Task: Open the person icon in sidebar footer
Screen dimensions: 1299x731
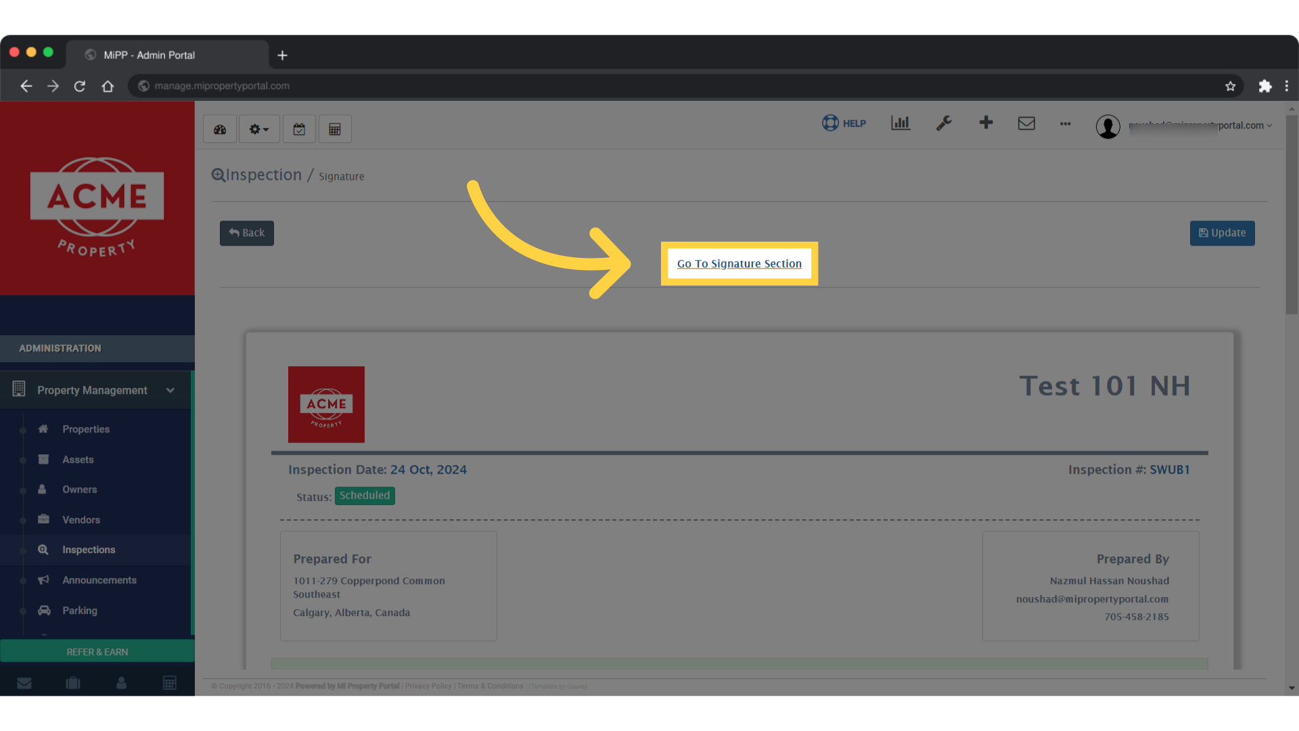Action: 121,683
